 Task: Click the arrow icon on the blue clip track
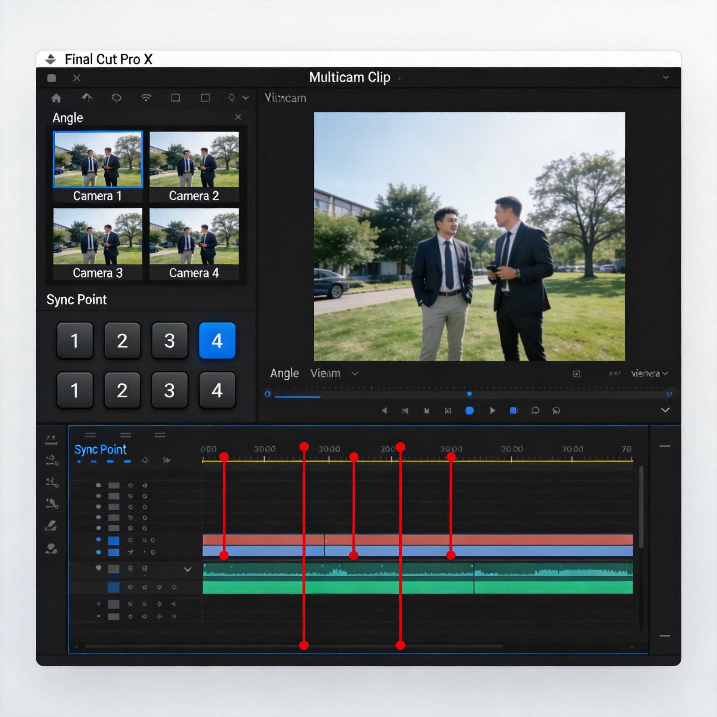coord(130,552)
